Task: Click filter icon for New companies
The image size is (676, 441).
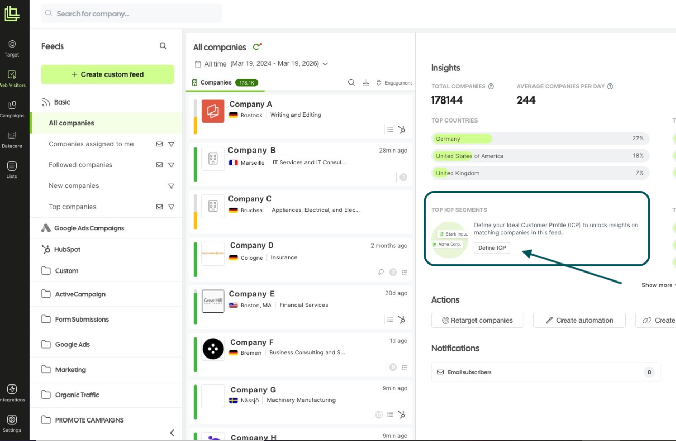Action: tap(171, 186)
